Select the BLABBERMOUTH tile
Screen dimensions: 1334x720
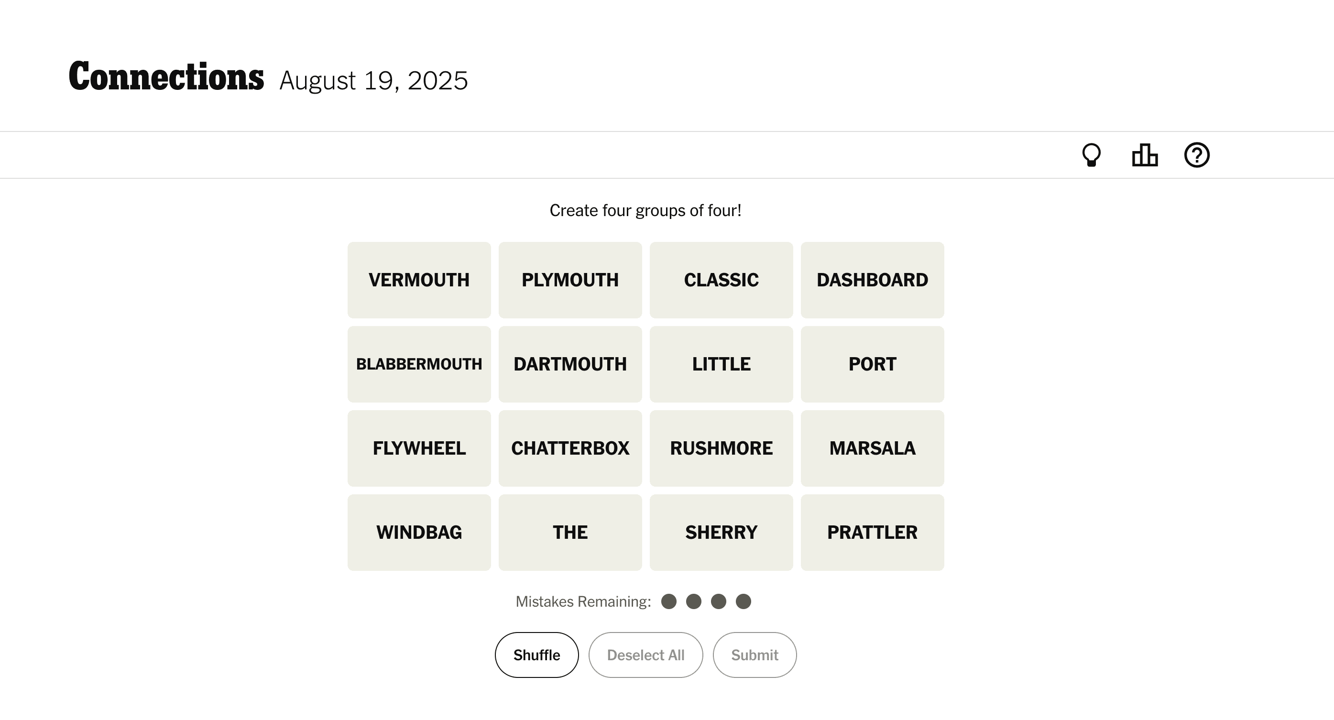click(x=419, y=364)
